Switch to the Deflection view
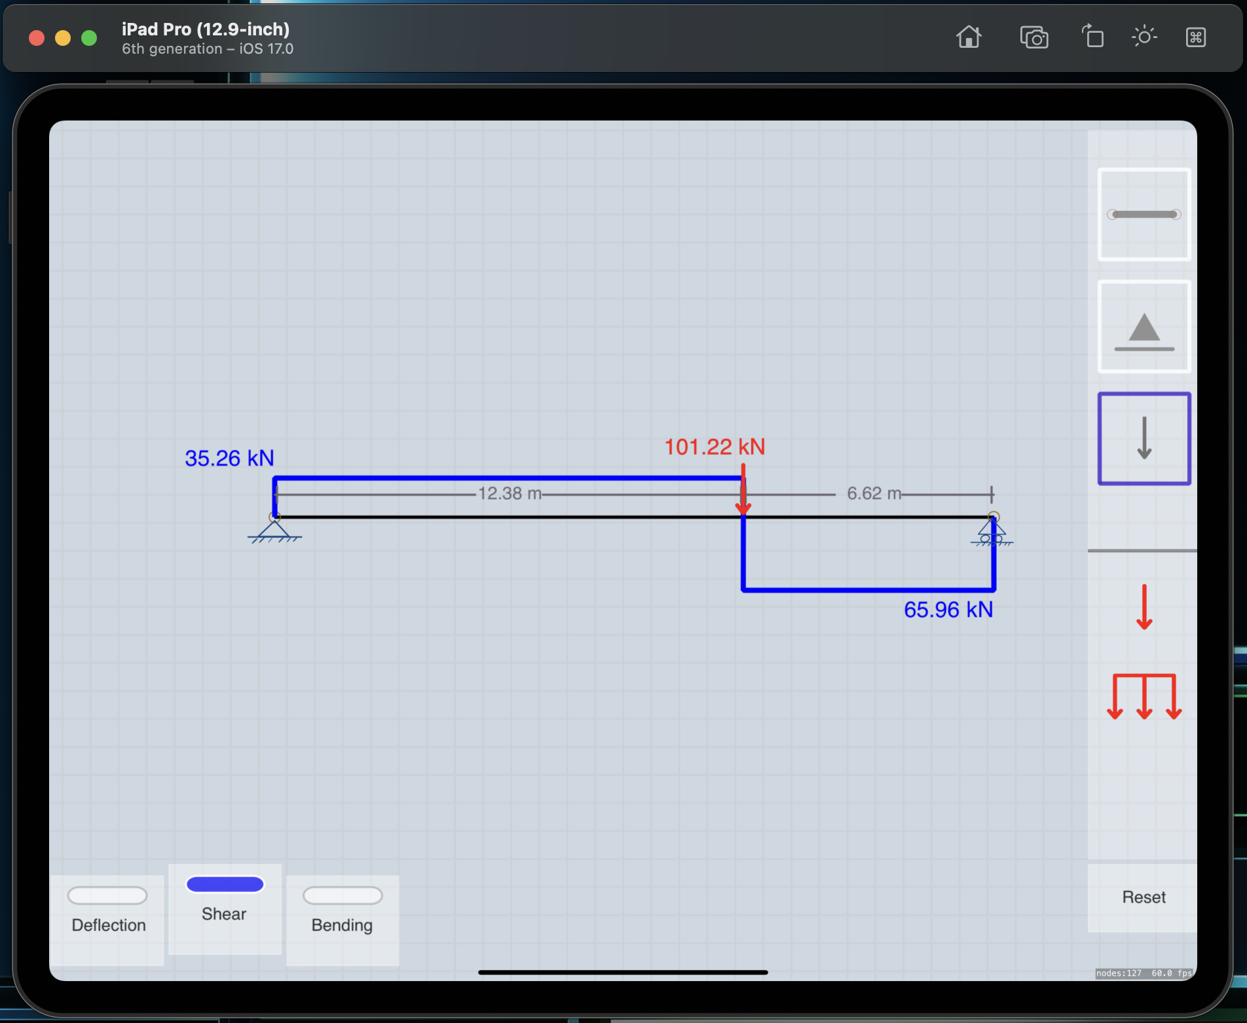The height and width of the screenshot is (1023, 1247). (x=108, y=920)
